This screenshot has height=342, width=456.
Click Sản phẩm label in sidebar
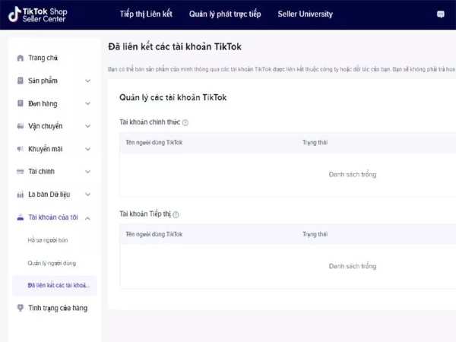tap(43, 81)
